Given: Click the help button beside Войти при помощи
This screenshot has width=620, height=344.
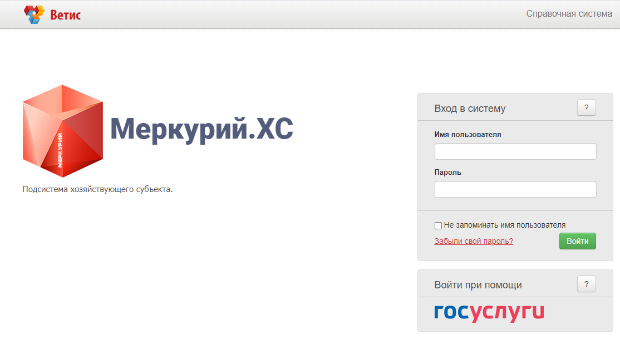Looking at the screenshot, I should (x=587, y=284).
